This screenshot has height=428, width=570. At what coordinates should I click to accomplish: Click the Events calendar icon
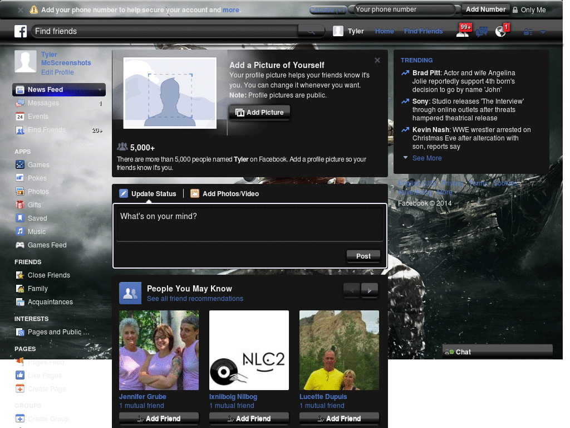pos(20,117)
